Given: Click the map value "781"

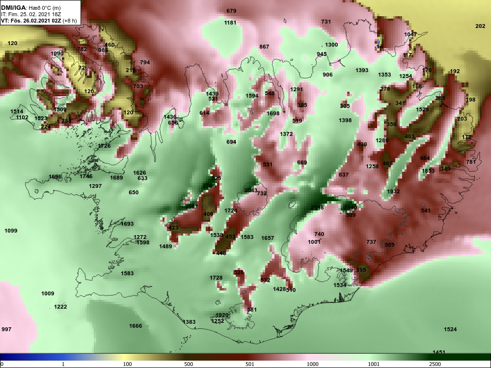Looking at the screenshot, I should click(x=471, y=162).
